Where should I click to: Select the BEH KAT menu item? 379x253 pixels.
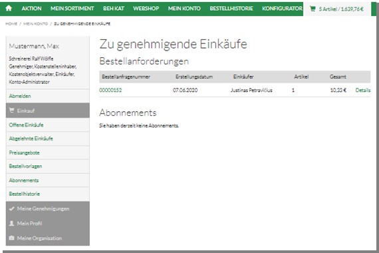pos(114,9)
